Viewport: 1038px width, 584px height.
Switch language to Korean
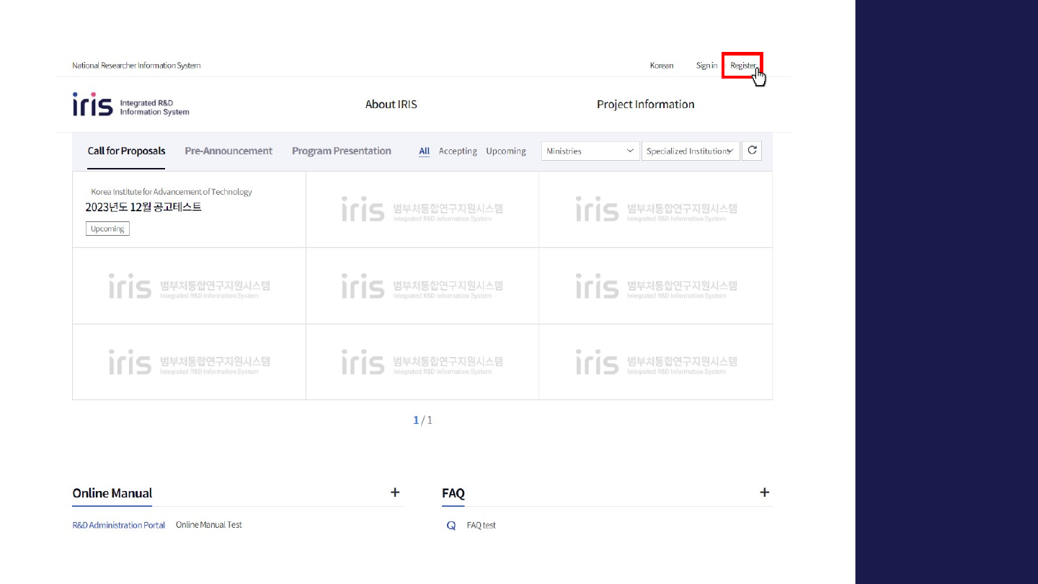click(x=661, y=66)
